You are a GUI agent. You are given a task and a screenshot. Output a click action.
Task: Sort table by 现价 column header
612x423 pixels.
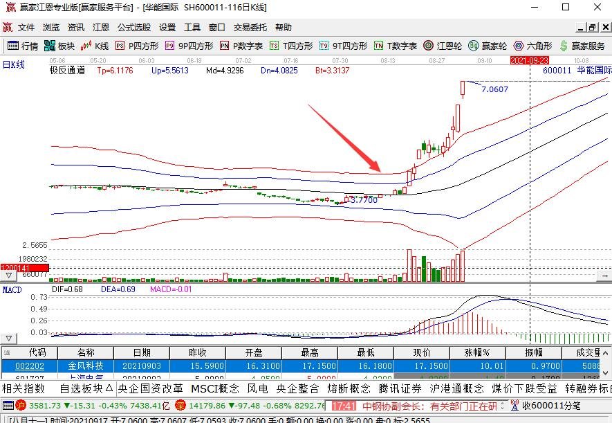coord(422,353)
